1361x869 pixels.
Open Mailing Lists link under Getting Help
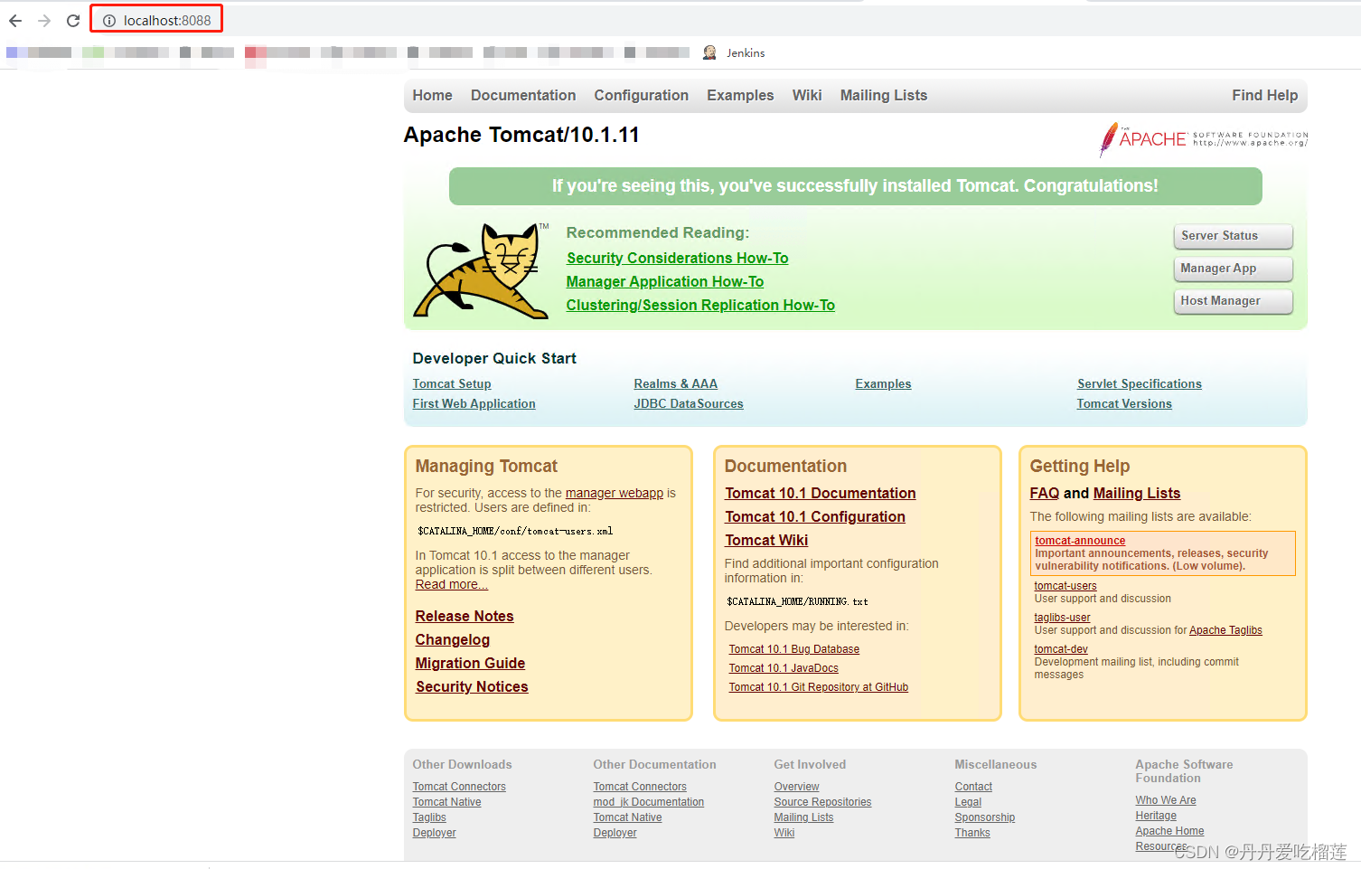(1136, 493)
